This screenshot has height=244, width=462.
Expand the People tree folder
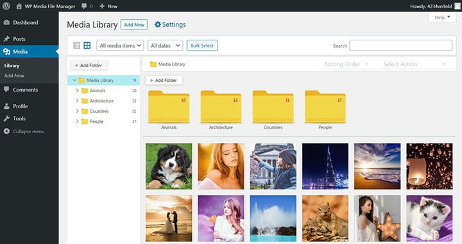tap(77, 121)
